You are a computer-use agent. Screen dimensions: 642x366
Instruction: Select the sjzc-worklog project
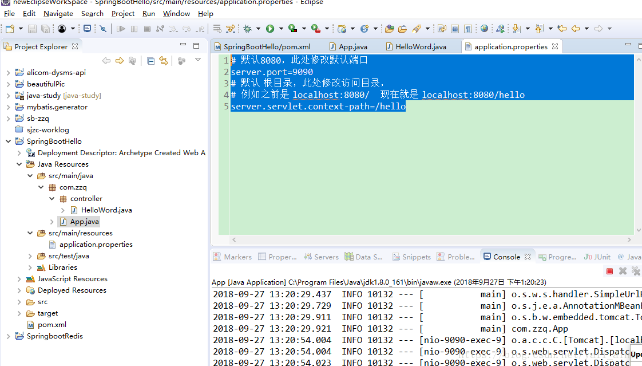click(x=42, y=130)
